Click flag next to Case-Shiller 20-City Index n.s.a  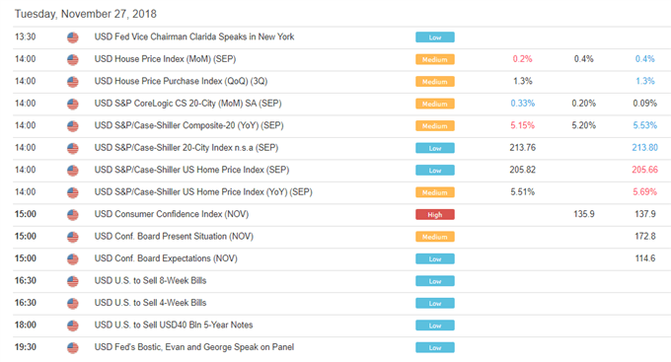tap(73, 148)
